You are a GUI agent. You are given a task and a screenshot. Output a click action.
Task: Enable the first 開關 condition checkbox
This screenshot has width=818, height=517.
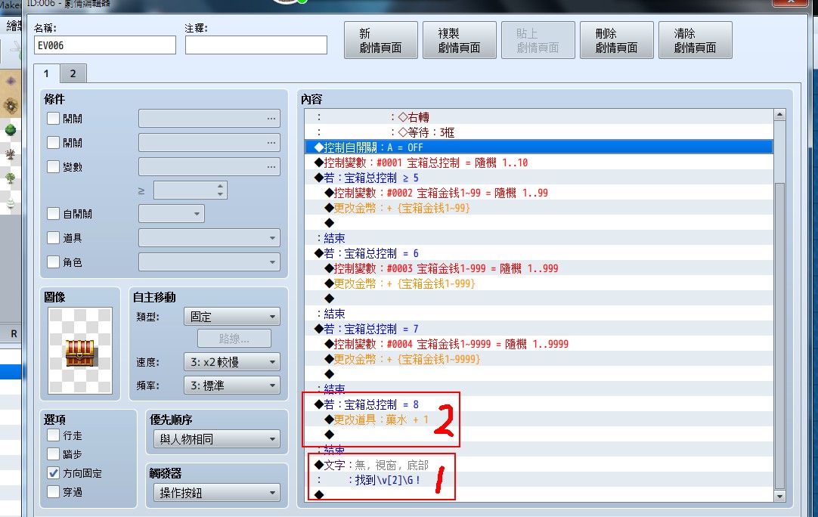click(x=53, y=119)
